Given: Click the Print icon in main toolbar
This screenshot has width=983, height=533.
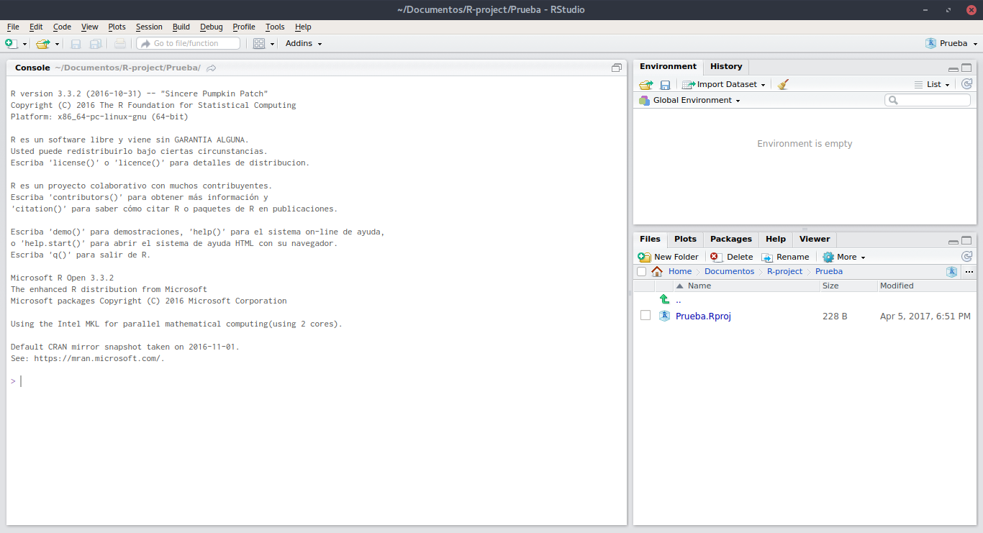Looking at the screenshot, I should coord(119,44).
